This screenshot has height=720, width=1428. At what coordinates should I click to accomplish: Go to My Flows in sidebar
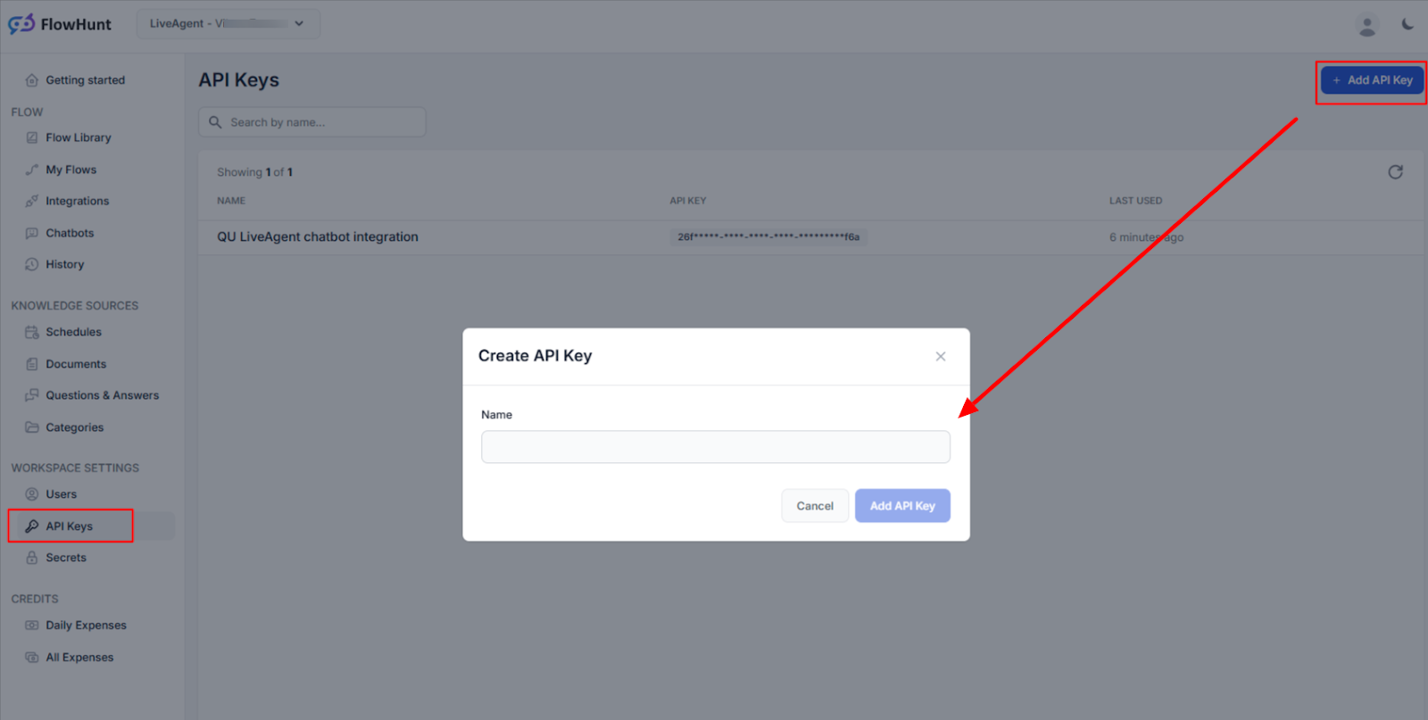(x=71, y=170)
